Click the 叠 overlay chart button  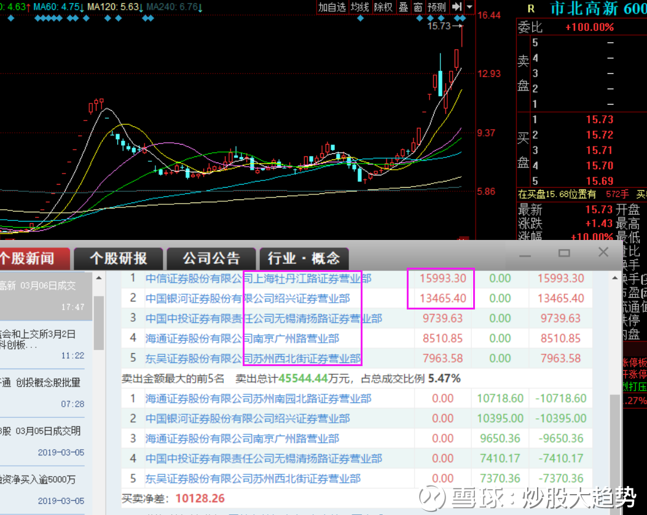pyautogui.click(x=403, y=7)
